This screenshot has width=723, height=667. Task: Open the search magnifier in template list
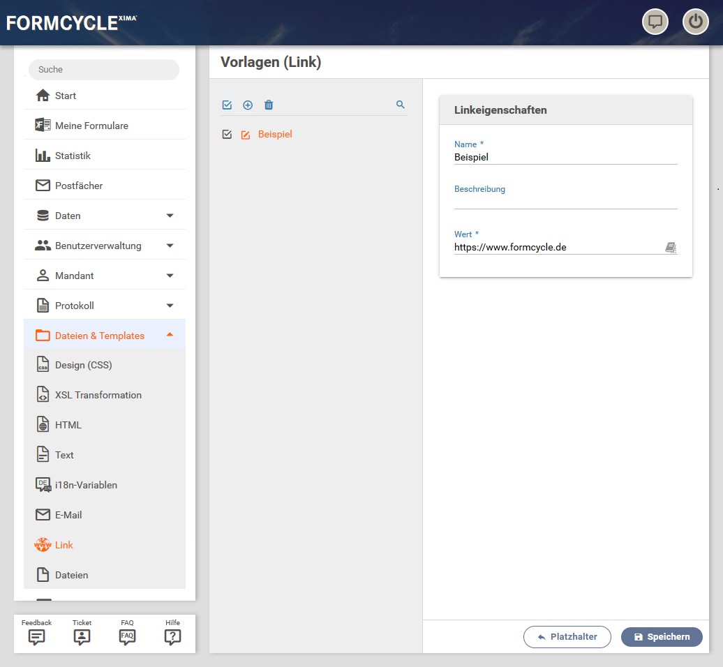coord(401,105)
